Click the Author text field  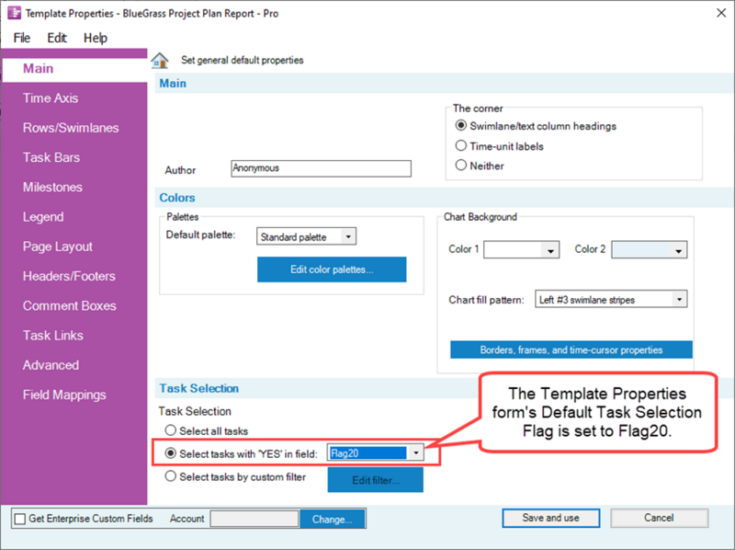coord(321,168)
